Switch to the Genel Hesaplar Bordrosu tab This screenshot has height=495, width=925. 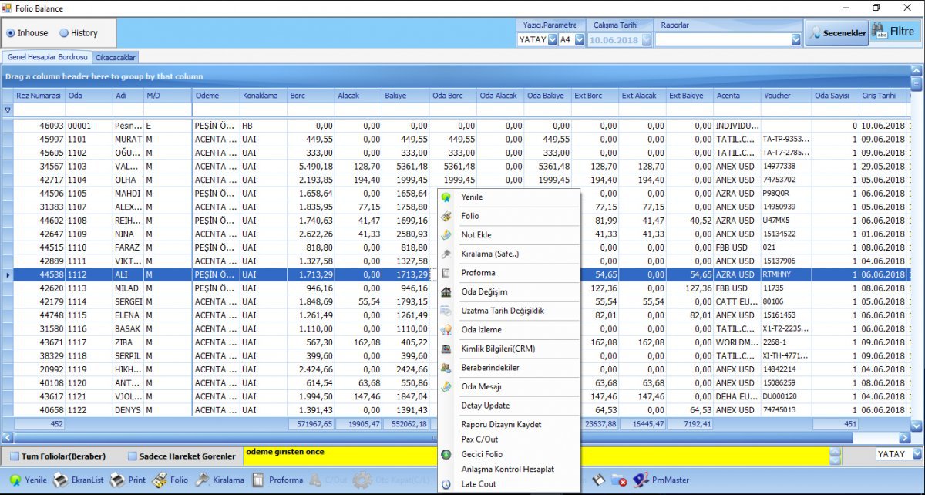click(48, 57)
